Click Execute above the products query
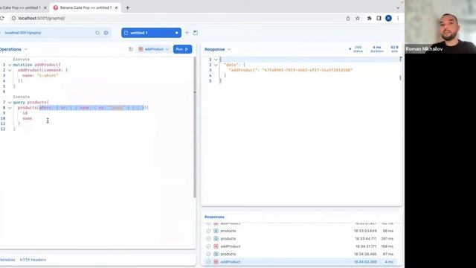476x268 pixels. pos(22,97)
